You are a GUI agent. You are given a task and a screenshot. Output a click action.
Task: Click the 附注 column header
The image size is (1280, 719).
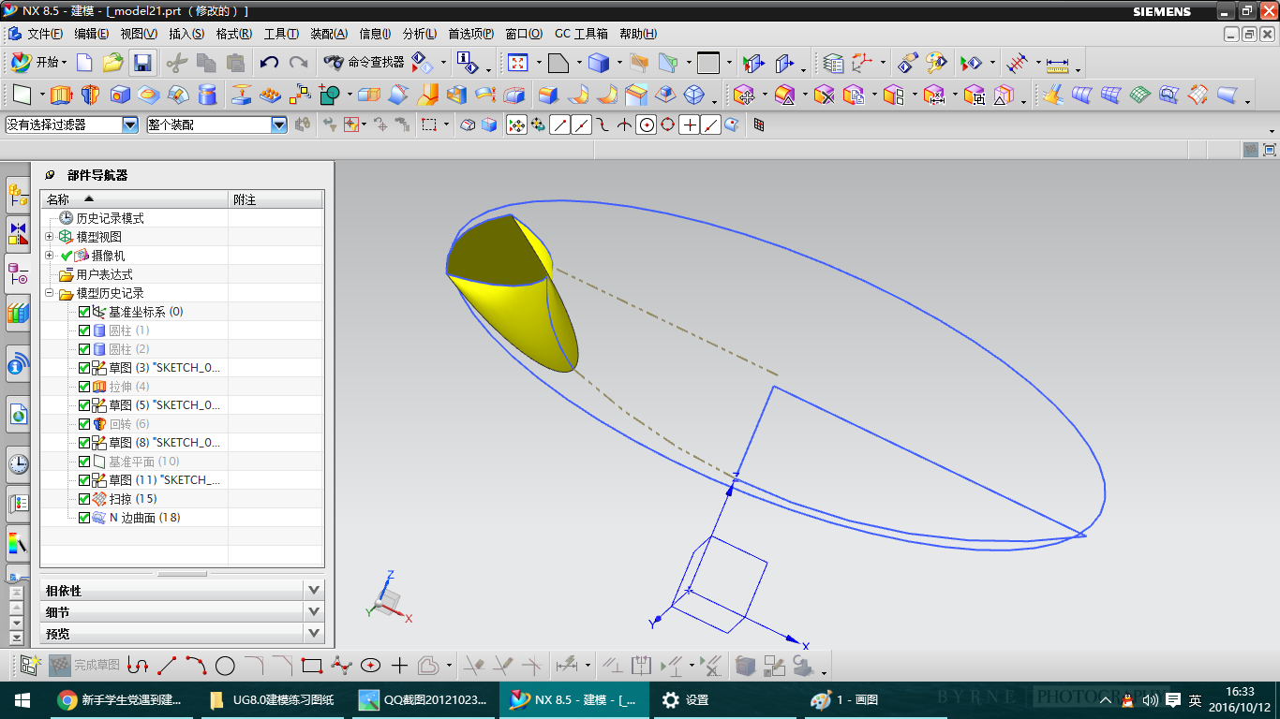[x=276, y=199]
